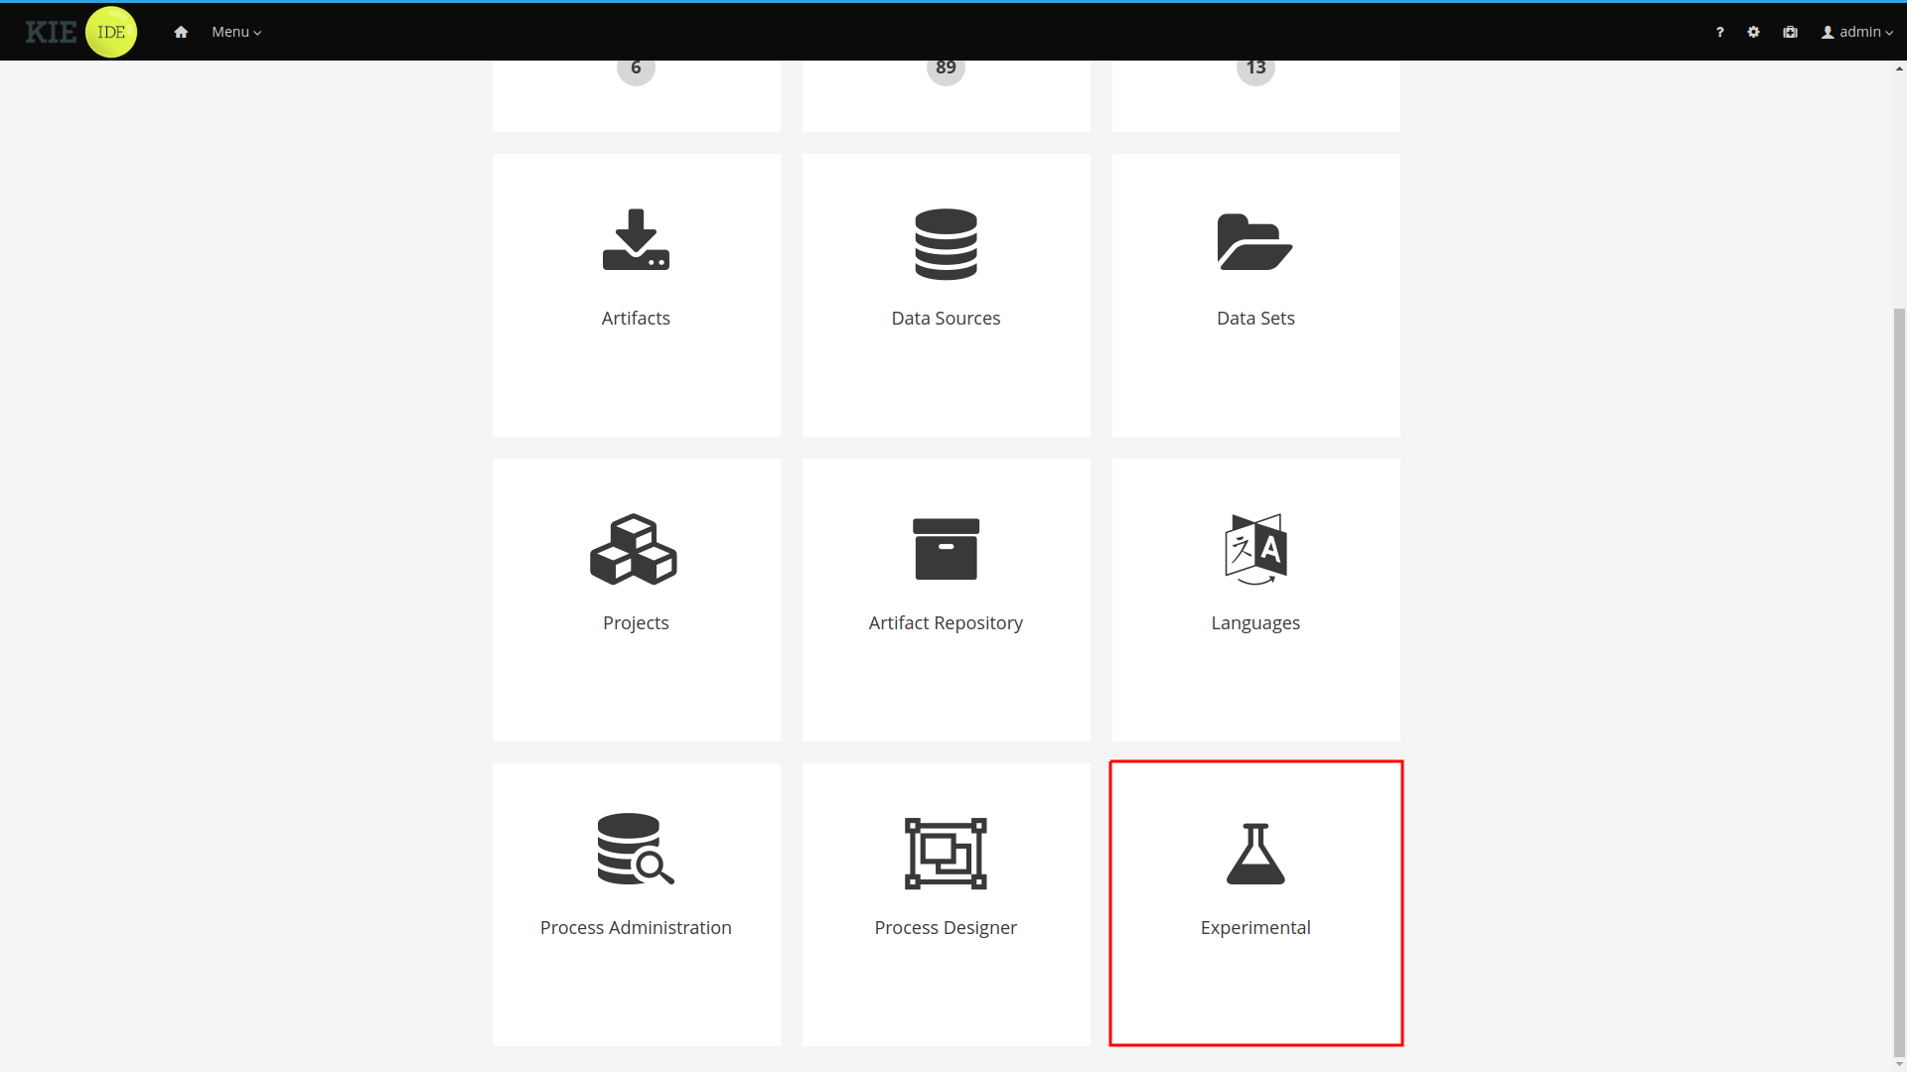
Task: Open the Languages settings
Action: click(1254, 599)
